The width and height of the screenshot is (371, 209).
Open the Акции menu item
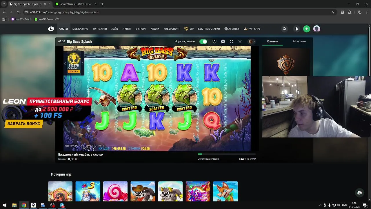point(155,29)
